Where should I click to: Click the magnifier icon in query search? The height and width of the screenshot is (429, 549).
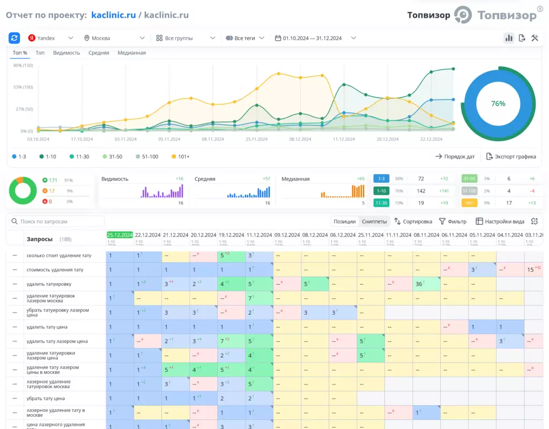pos(14,221)
